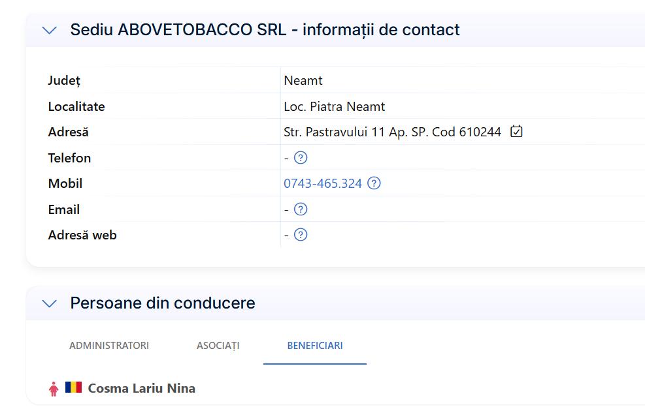
Task: Click the Loc. Piatra Neamt value
Action: [335, 106]
